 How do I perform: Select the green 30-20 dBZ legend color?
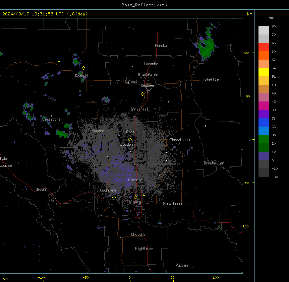[264, 139]
